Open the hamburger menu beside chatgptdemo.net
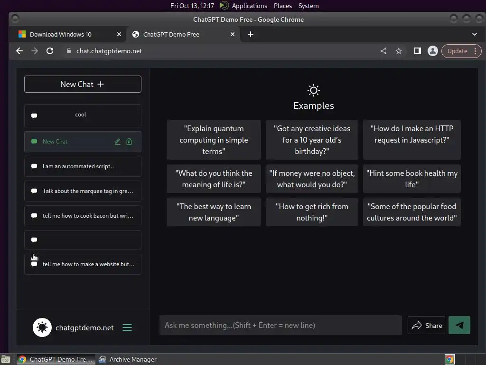The image size is (486, 365). pos(127,327)
